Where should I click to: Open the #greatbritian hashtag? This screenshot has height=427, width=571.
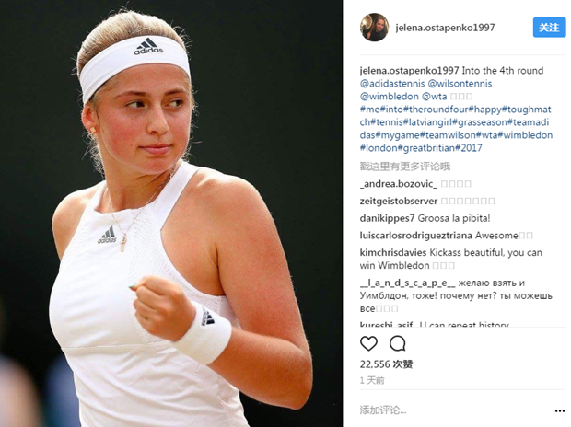click(x=426, y=148)
